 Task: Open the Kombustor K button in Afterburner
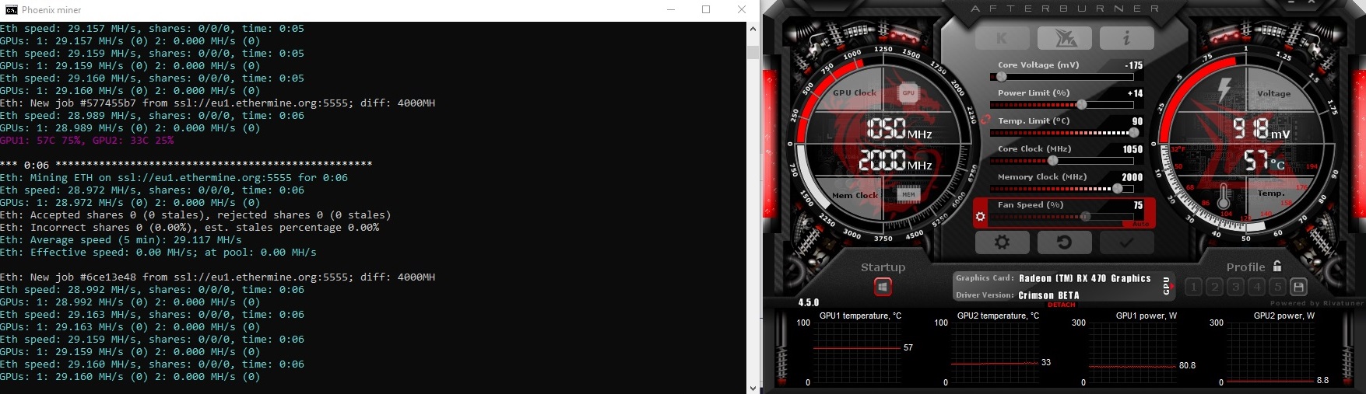tap(1003, 37)
